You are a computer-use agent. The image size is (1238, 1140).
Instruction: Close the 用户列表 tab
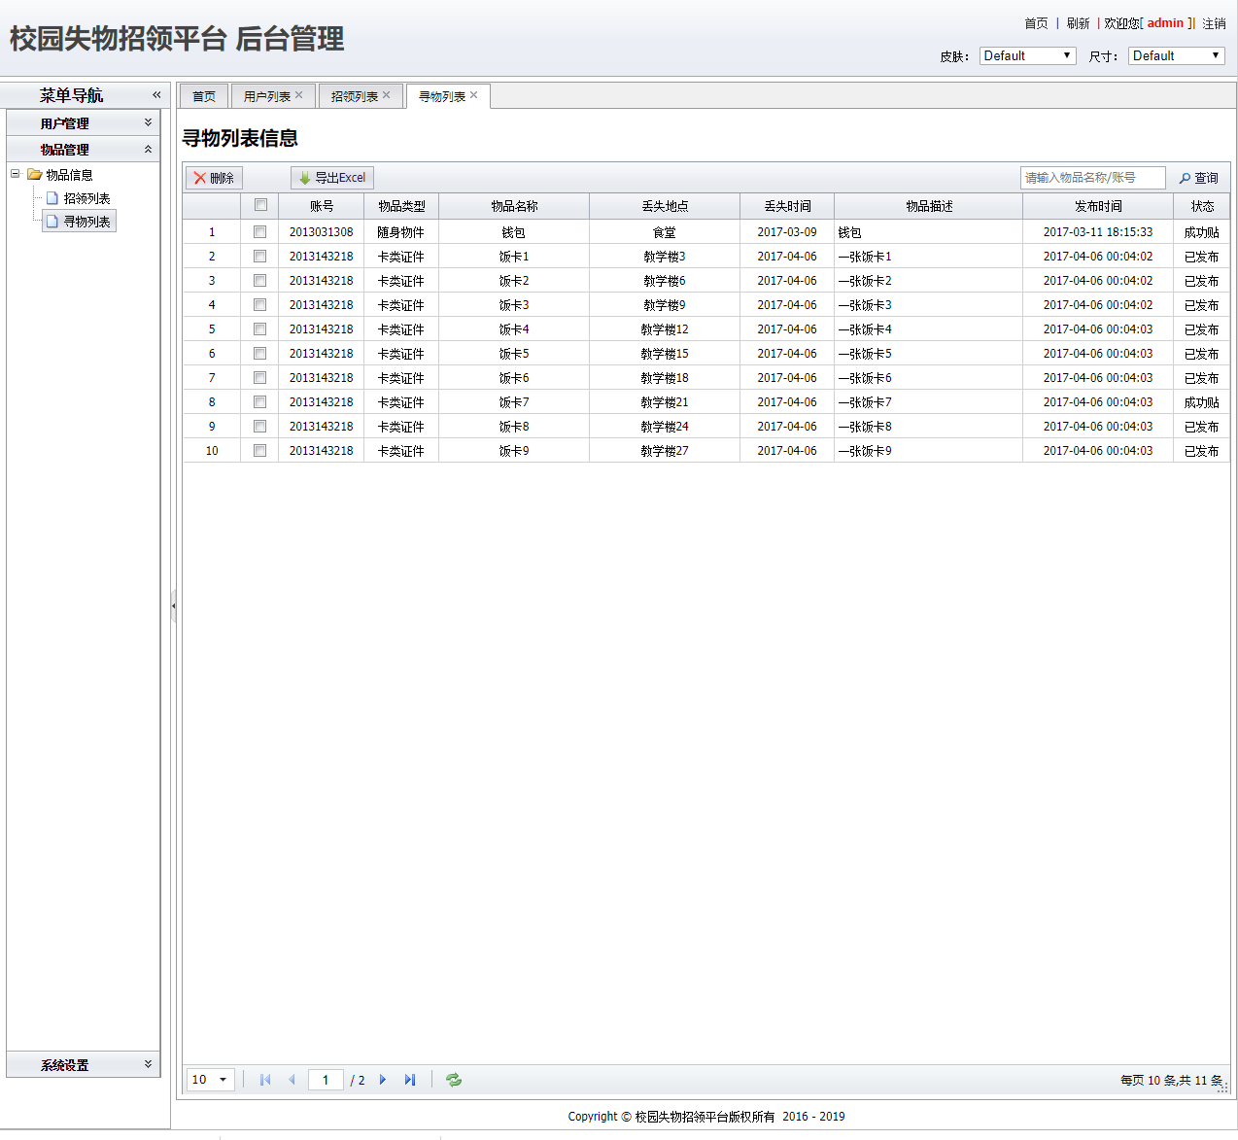[299, 95]
